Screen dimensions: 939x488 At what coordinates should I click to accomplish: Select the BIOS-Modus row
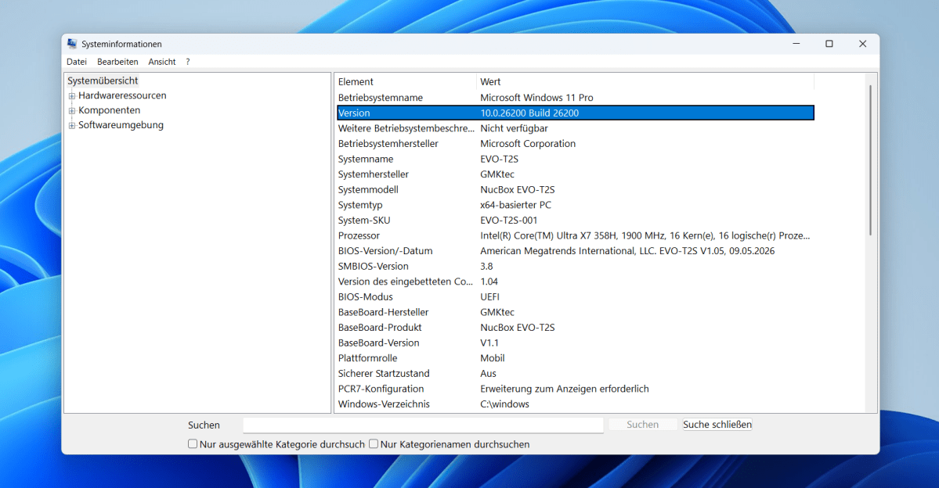point(575,297)
